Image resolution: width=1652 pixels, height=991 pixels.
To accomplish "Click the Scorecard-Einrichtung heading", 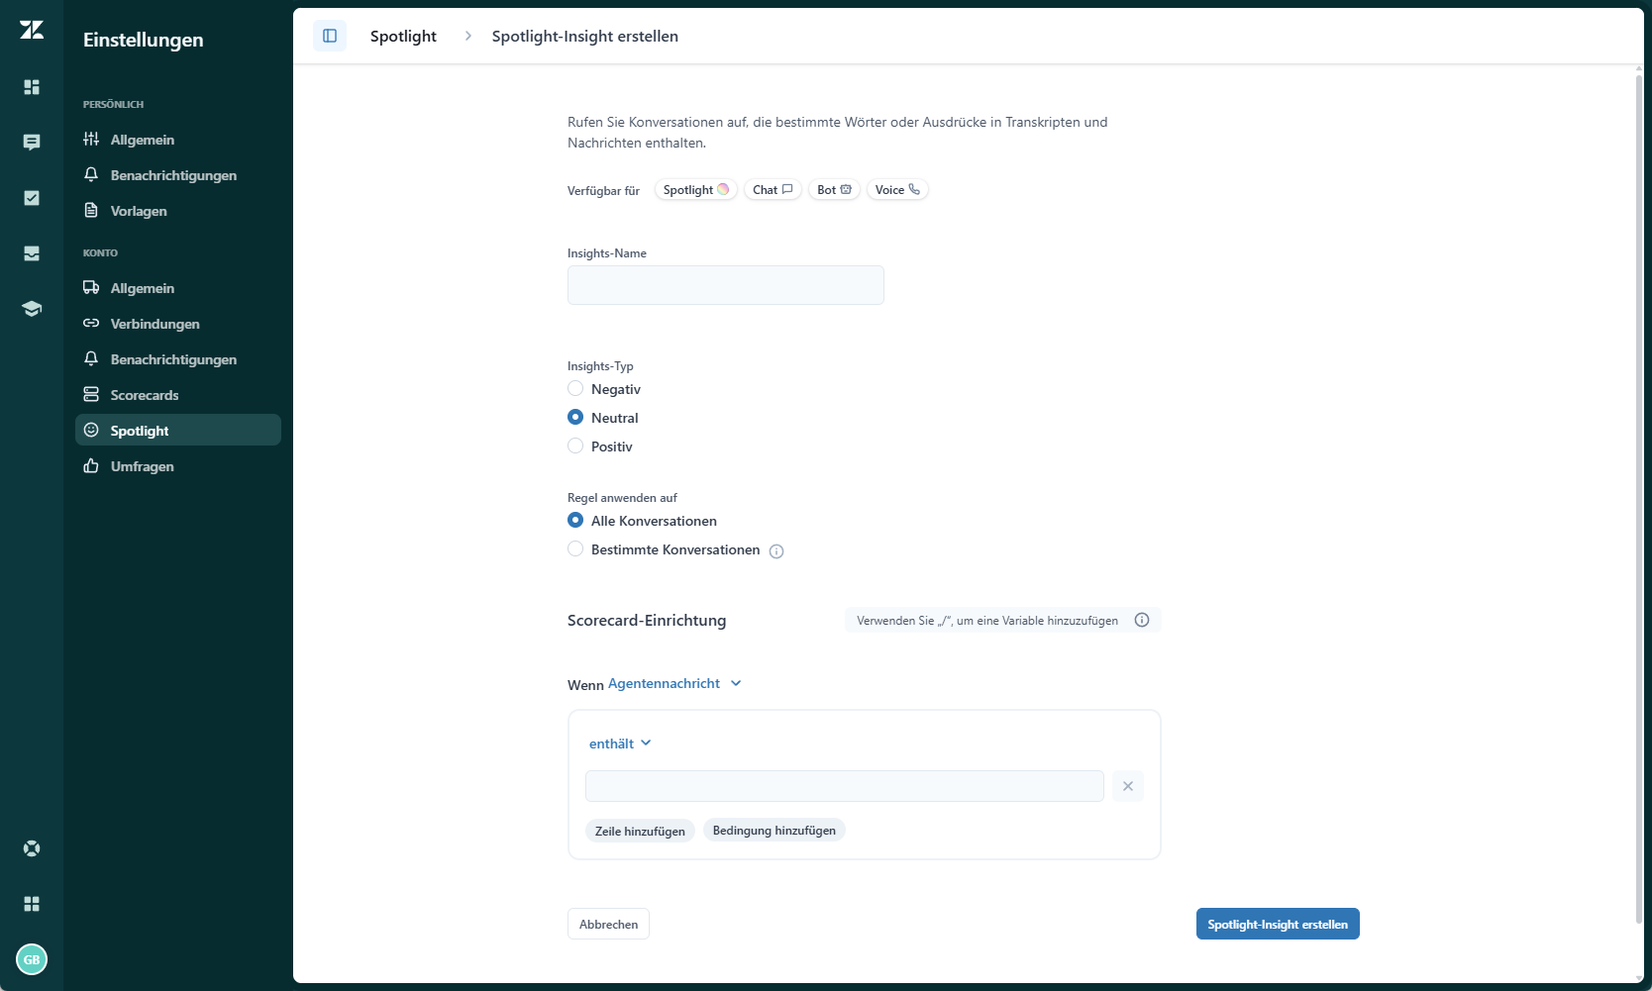I will pyautogui.click(x=647, y=620).
